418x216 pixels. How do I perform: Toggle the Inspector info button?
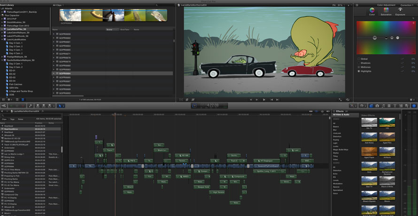pos(414,106)
